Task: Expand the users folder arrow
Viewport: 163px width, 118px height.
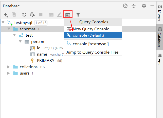Action: (9, 73)
